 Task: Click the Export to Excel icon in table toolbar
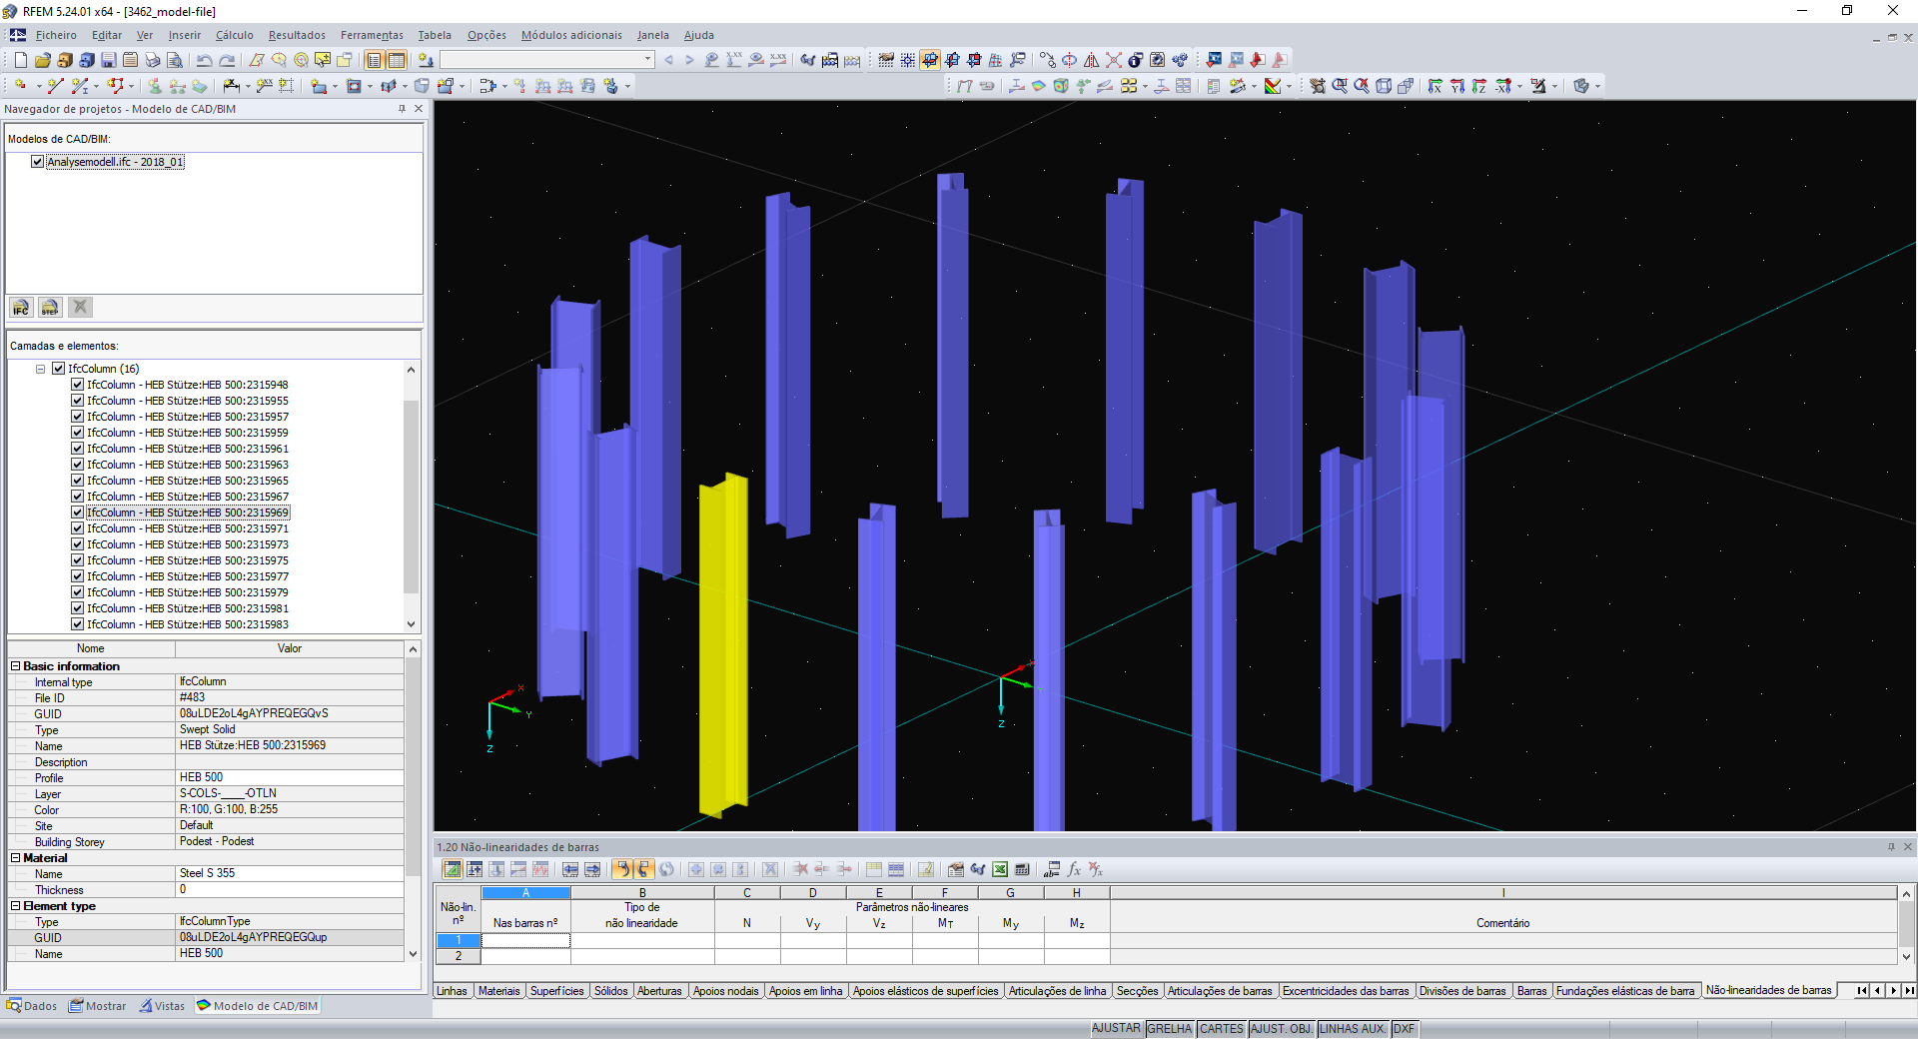point(1000,869)
